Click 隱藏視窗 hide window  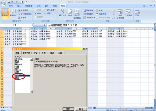tap(101, 14)
